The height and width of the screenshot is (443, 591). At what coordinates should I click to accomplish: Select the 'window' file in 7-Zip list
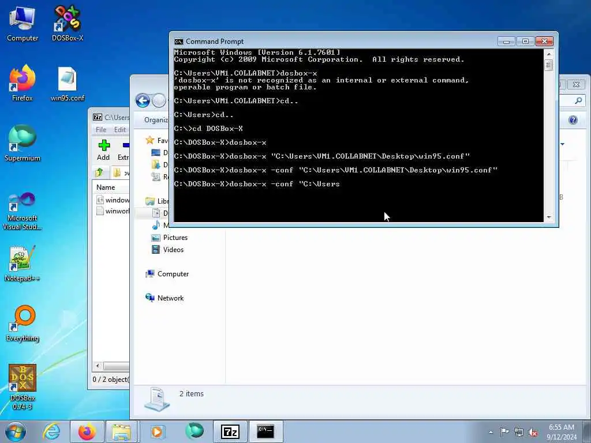113,200
